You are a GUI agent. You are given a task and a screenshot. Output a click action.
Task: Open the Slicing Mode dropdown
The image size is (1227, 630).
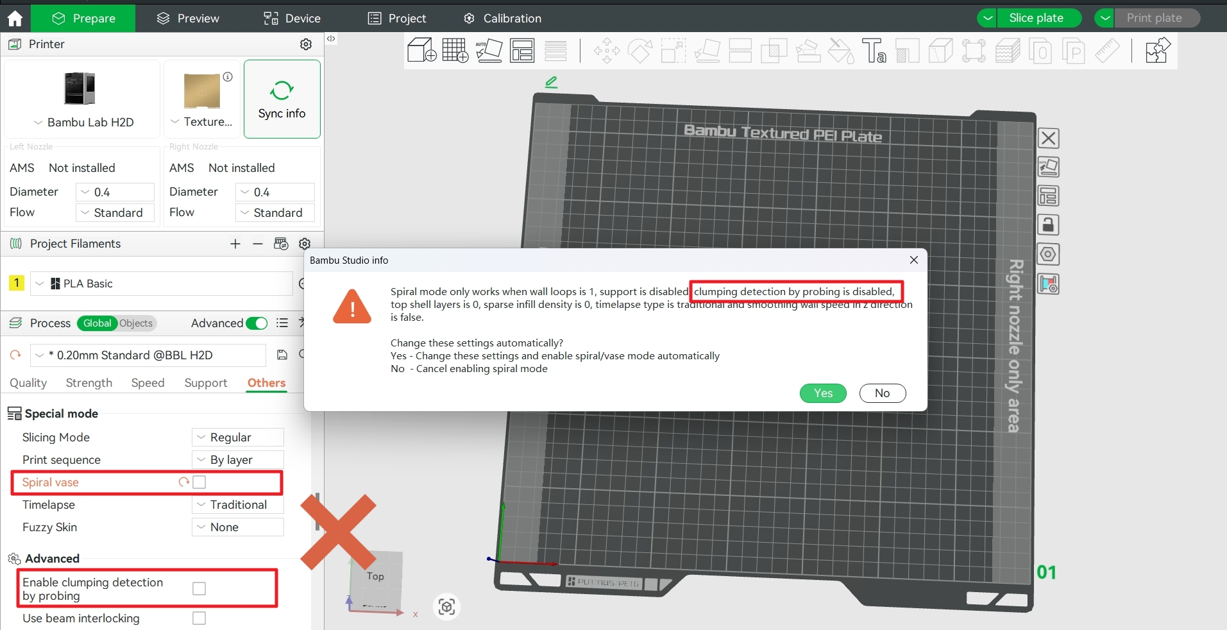[238, 438]
